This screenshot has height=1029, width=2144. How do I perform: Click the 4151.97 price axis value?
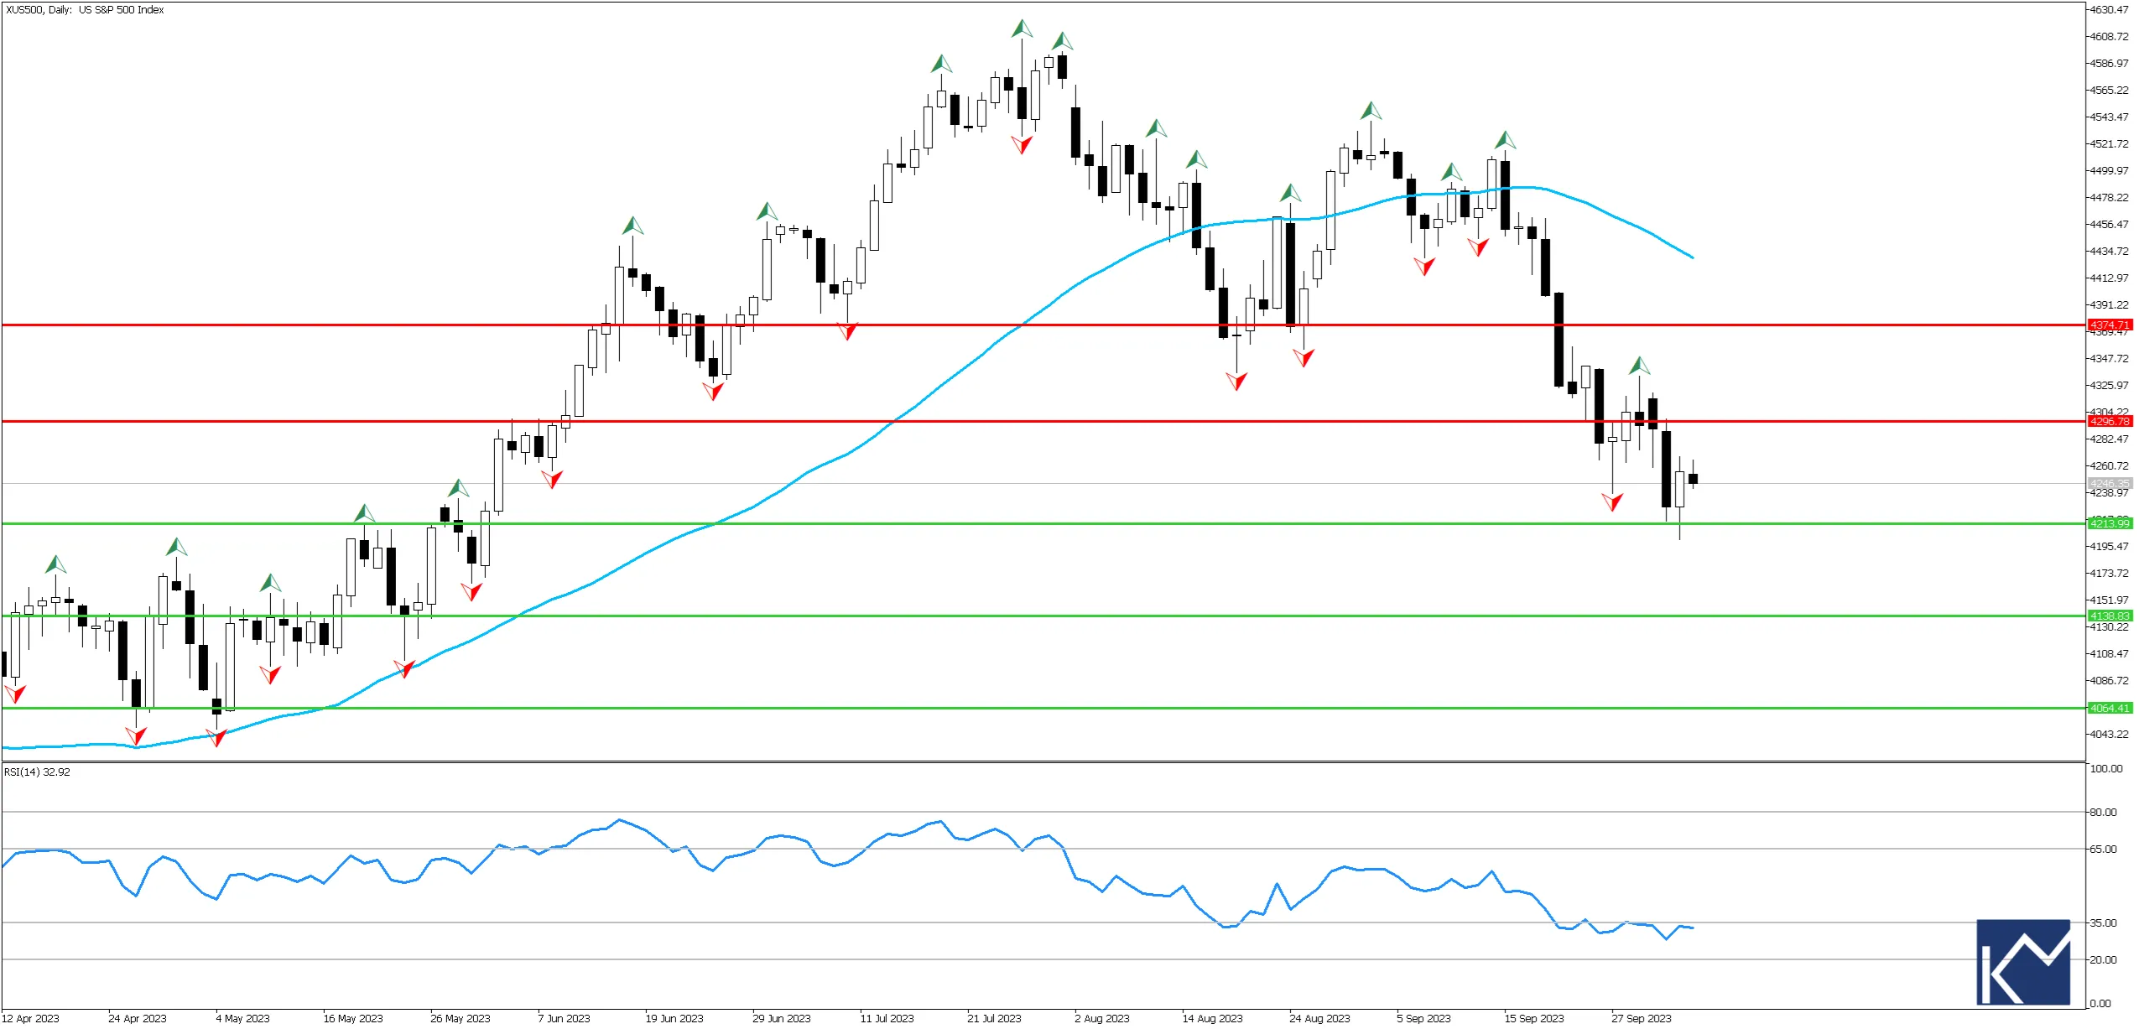pyautogui.click(x=2109, y=600)
